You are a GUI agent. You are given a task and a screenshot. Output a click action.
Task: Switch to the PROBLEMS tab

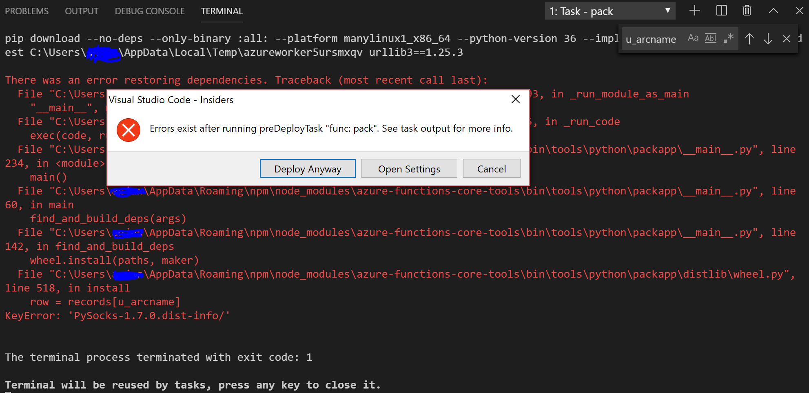pyautogui.click(x=26, y=11)
